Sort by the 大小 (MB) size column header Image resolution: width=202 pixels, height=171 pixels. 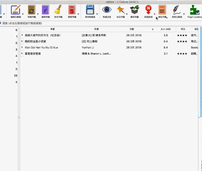166,29
